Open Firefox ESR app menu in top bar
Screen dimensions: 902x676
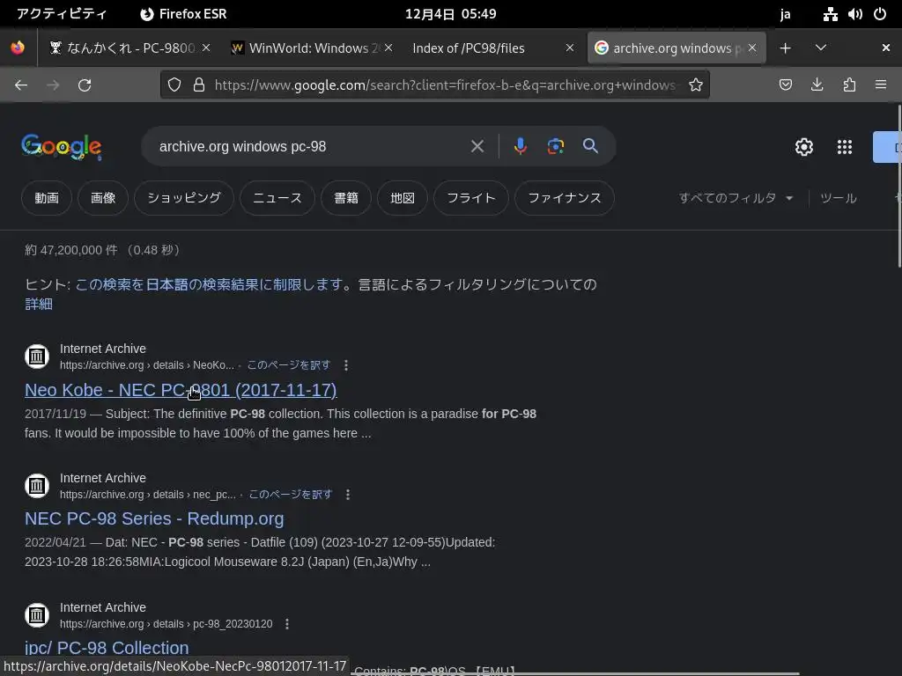(x=183, y=14)
